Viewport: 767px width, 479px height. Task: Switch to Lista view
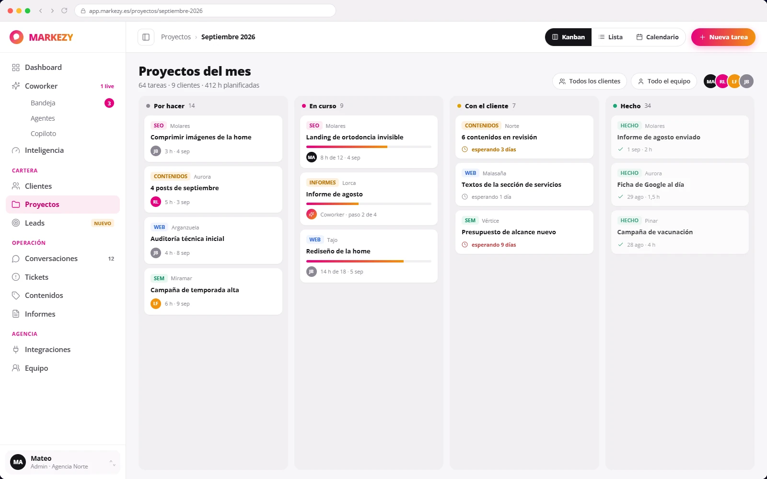[x=611, y=37]
